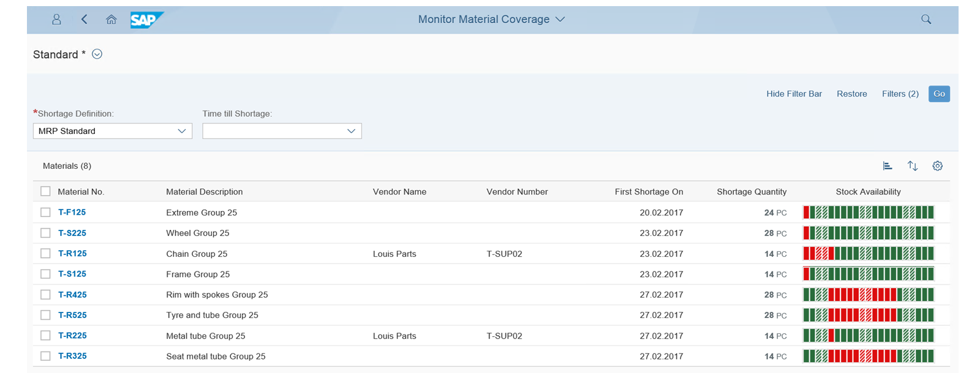Open the Standard variant dropdown
The width and height of the screenshot is (980, 373).
click(97, 54)
